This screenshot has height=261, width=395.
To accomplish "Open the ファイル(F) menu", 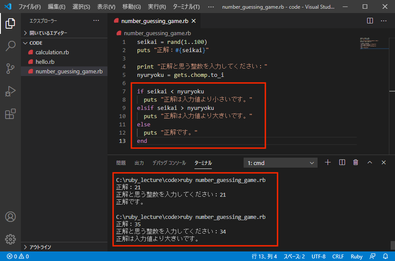I will click(x=30, y=7).
